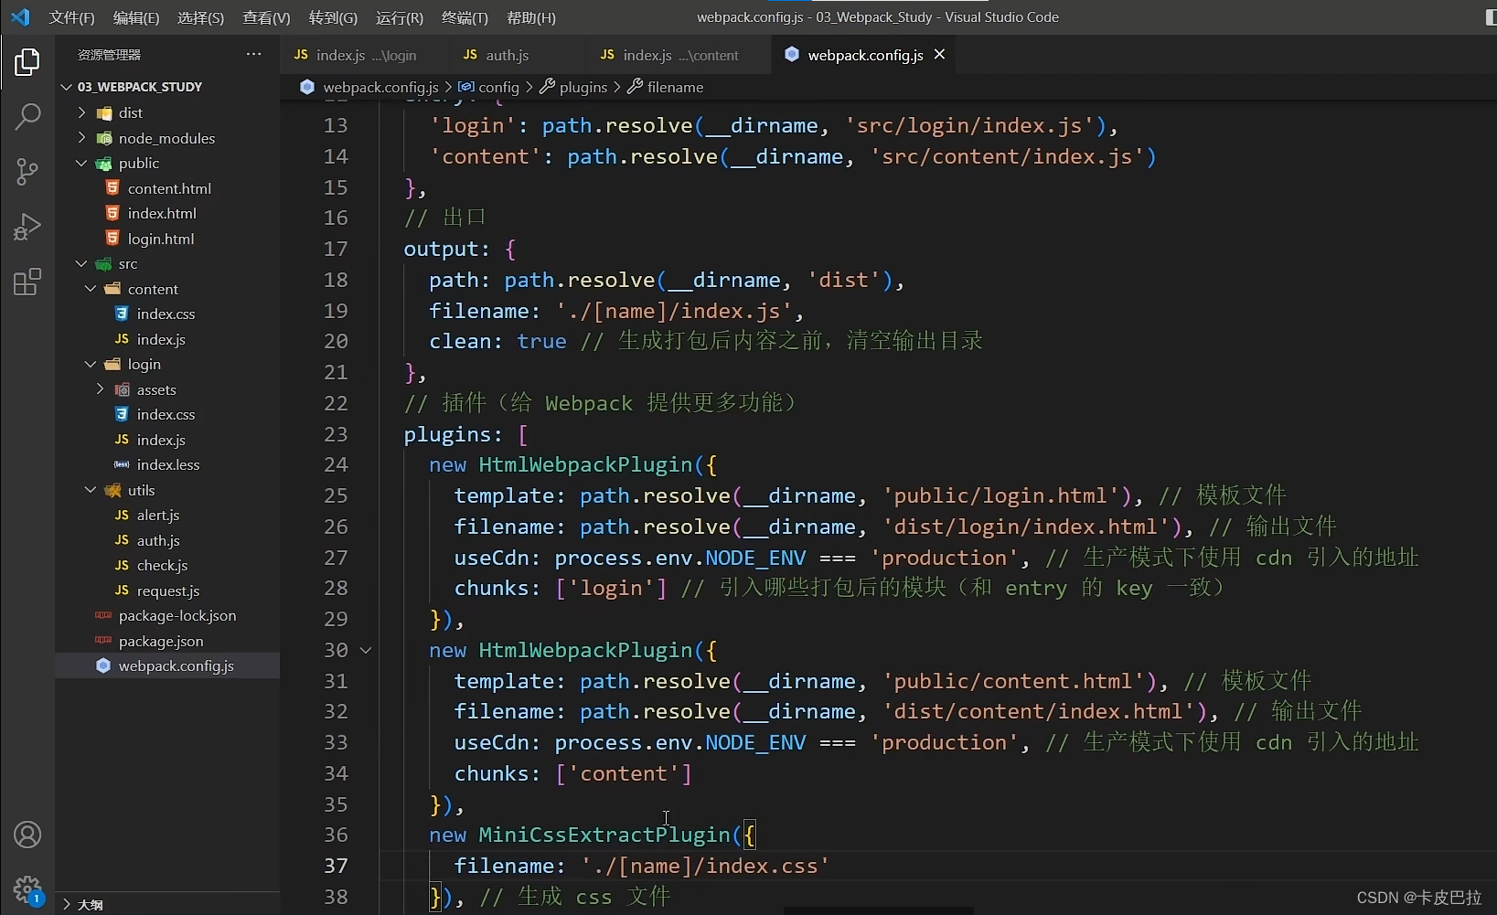Click the package.json npm icon
1497x915 pixels.
click(103, 641)
